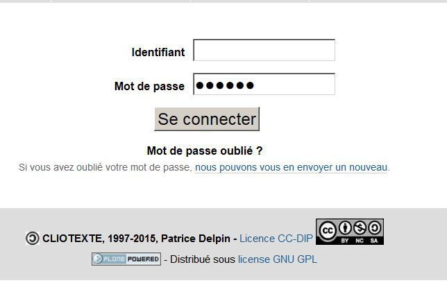The width and height of the screenshot is (447, 292).
Task: Click the Plone globe logo in badge
Action: point(98,259)
